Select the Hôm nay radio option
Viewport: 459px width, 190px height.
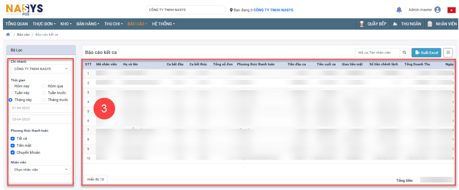(11, 86)
